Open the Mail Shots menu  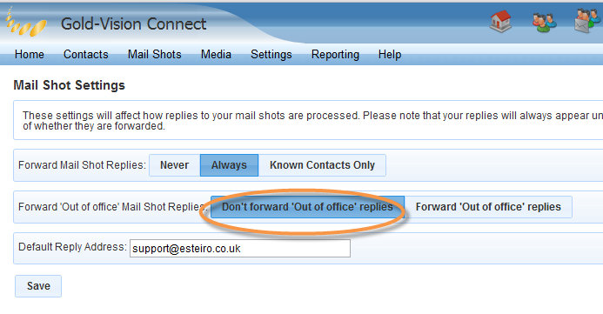click(x=155, y=55)
